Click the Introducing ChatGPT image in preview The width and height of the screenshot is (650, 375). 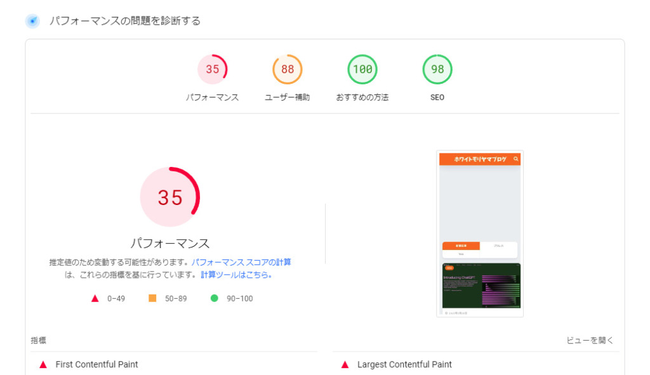pyautogui.click(x=481, y=286)
